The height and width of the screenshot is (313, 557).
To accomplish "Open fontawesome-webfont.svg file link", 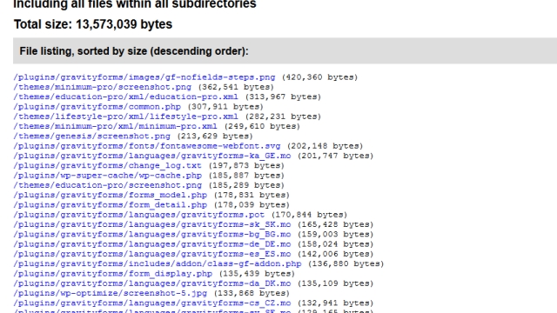I will [147, 146].
